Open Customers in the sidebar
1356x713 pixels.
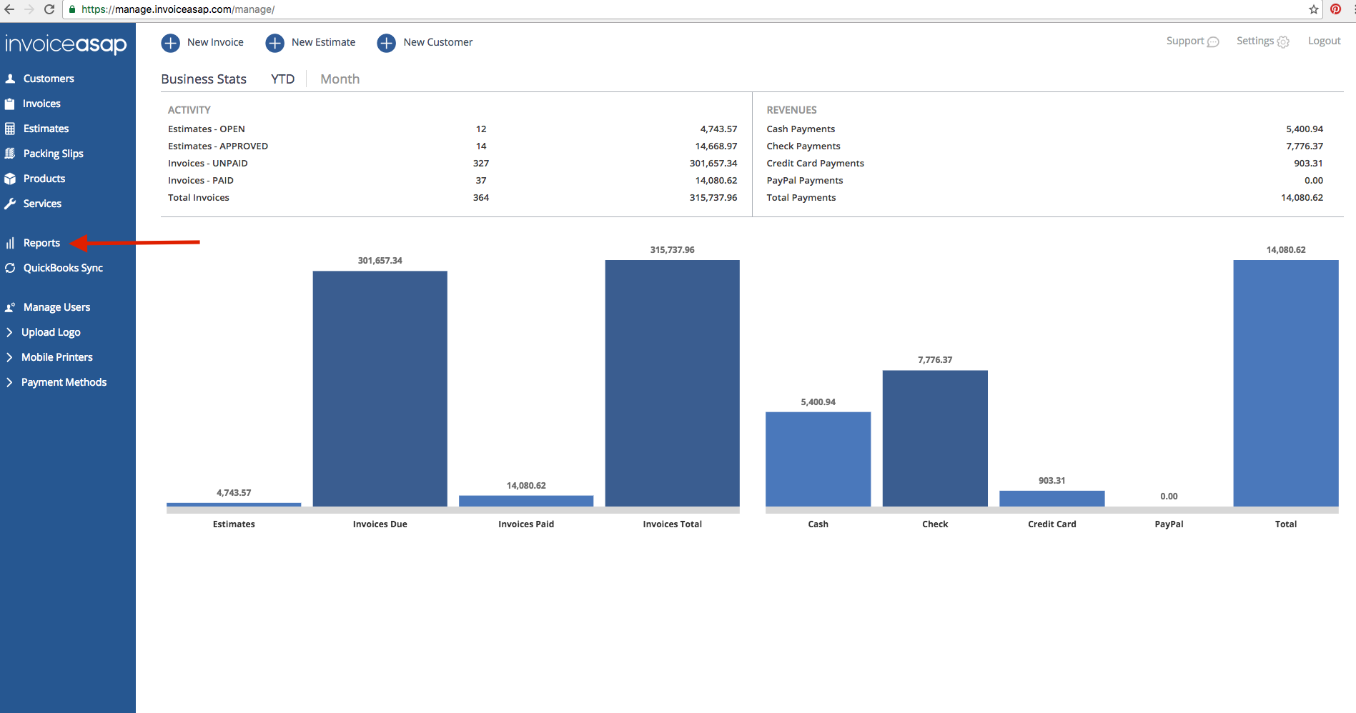tap(49, 79)
